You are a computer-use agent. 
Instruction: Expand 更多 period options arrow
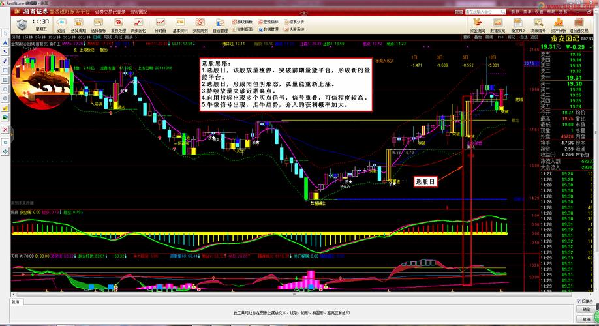[x=136, y=37]
